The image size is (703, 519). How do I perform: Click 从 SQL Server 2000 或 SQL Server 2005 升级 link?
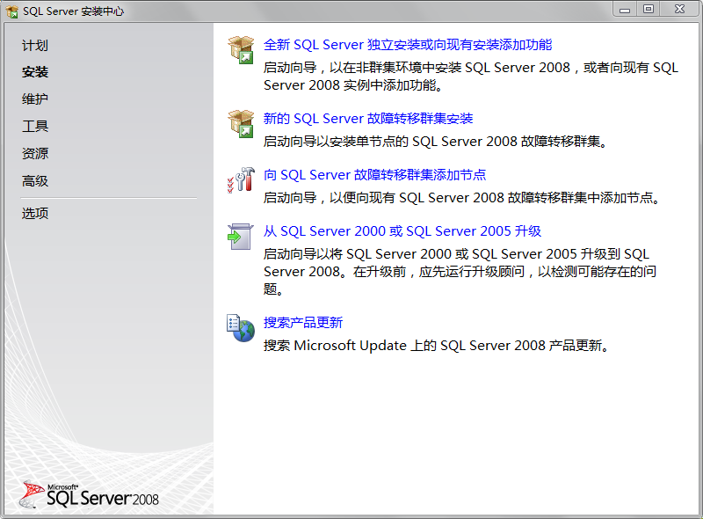click(x=402, y=230)
